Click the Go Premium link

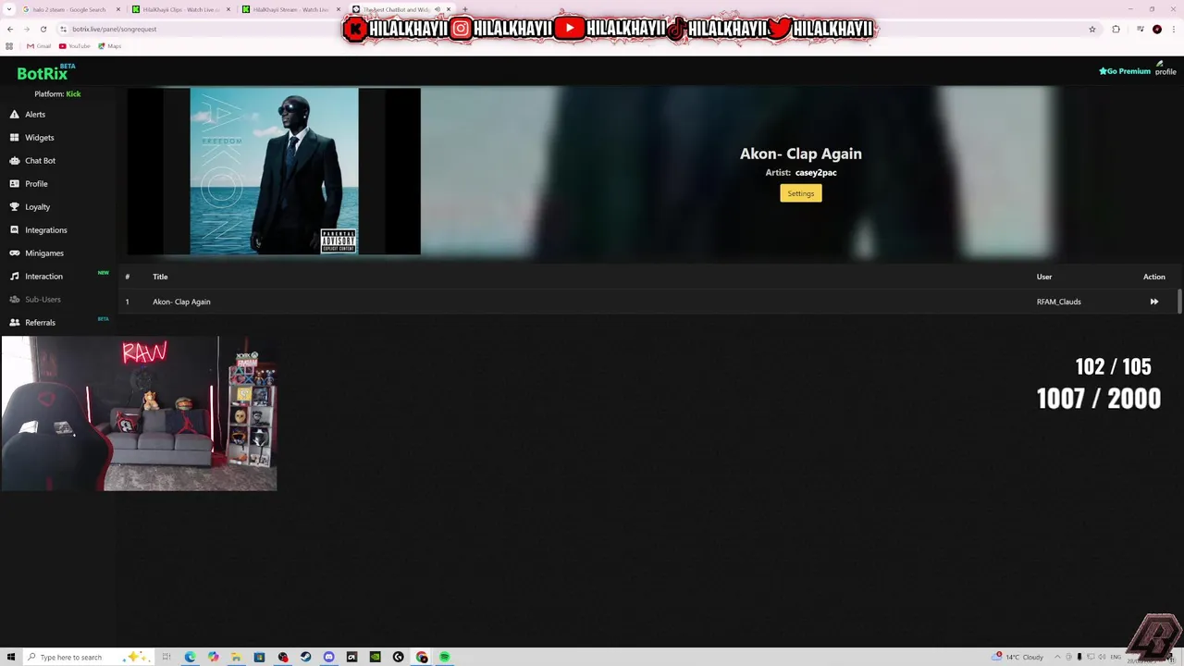click(x=1125, y=71)
